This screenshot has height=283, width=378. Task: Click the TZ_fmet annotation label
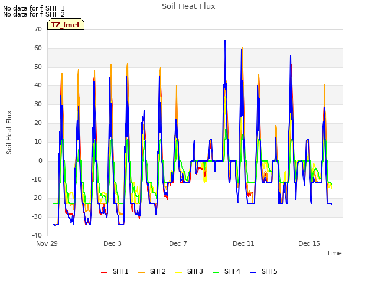pyautogui.click(x=66, y=25)
